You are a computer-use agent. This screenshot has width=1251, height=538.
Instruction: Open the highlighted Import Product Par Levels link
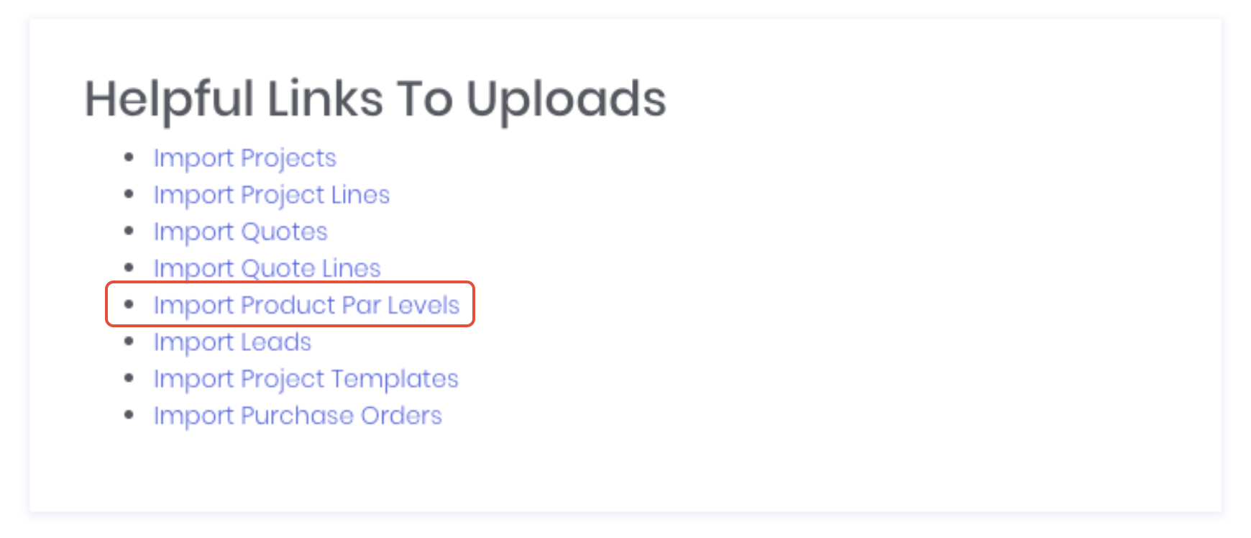(306, 305)
